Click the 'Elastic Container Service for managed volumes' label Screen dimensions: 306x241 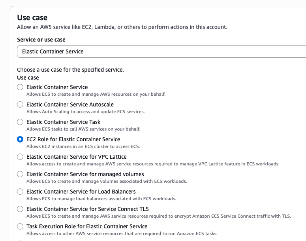[x=85, y=174]
